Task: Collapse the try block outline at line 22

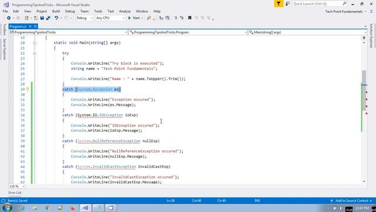Action: (x=34, y=54)
